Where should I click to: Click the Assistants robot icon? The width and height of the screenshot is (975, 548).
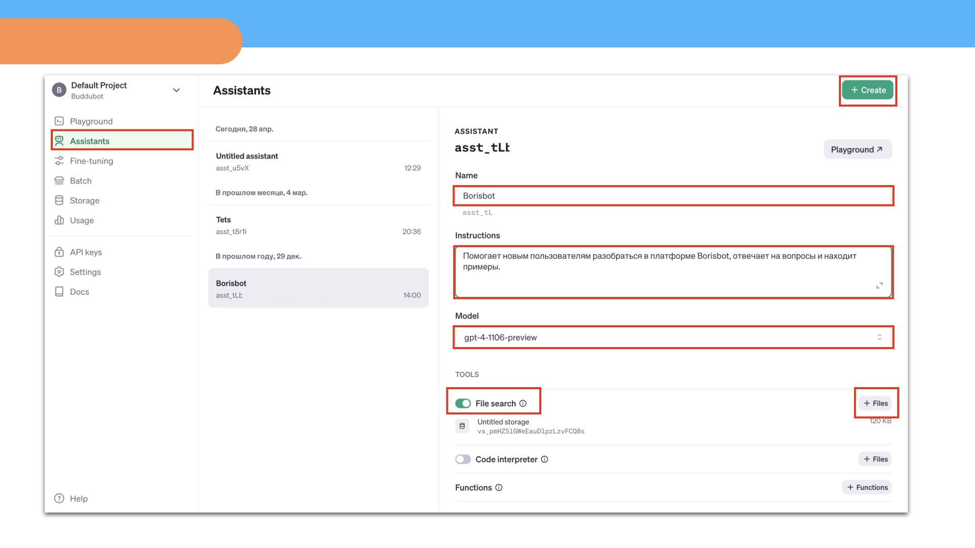59,141
